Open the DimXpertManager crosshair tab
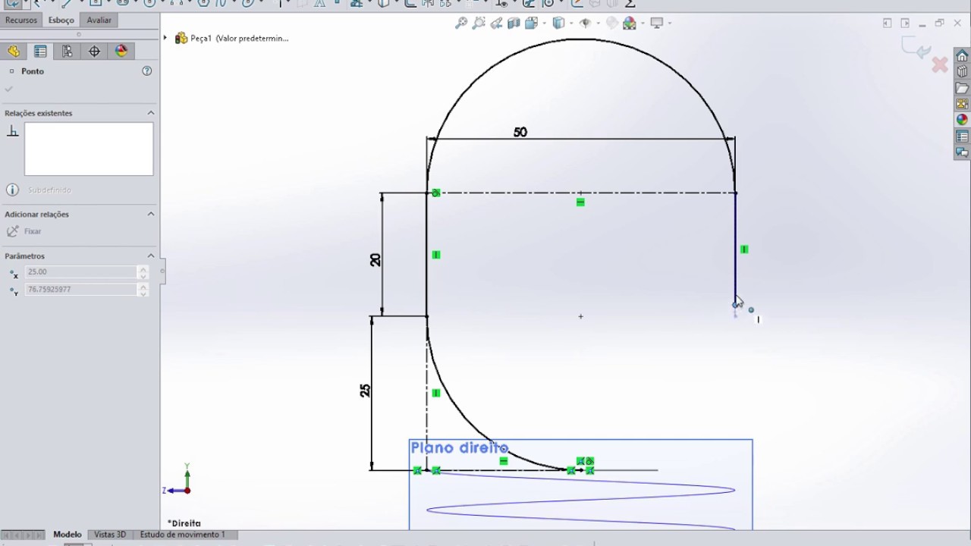 (94, 51)
